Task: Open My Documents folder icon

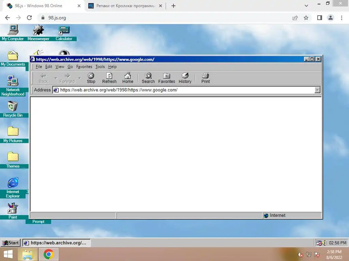Action: tap(13, 58)
